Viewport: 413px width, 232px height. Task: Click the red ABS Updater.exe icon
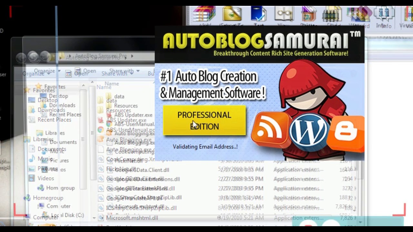(x=100, y=120)
